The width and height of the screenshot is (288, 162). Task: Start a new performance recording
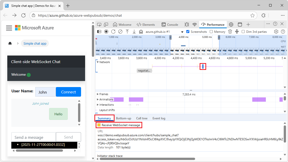coord(106,32)
